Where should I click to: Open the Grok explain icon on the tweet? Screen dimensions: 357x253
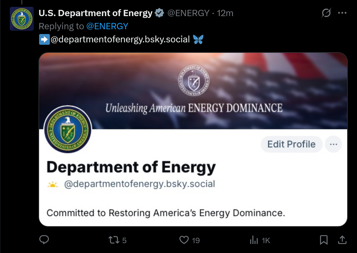point(326,13)
